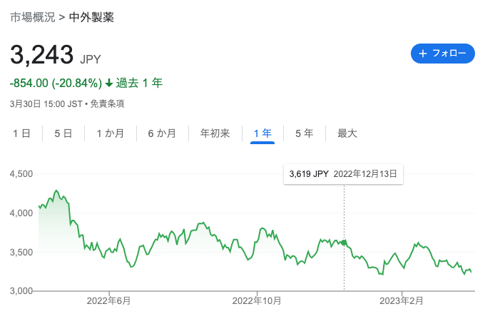Open the 市場概況 breadcrumb link

(x=33, y=17)
